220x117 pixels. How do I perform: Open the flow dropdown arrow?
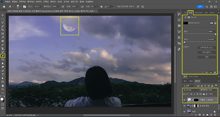[x=78, y=6]
